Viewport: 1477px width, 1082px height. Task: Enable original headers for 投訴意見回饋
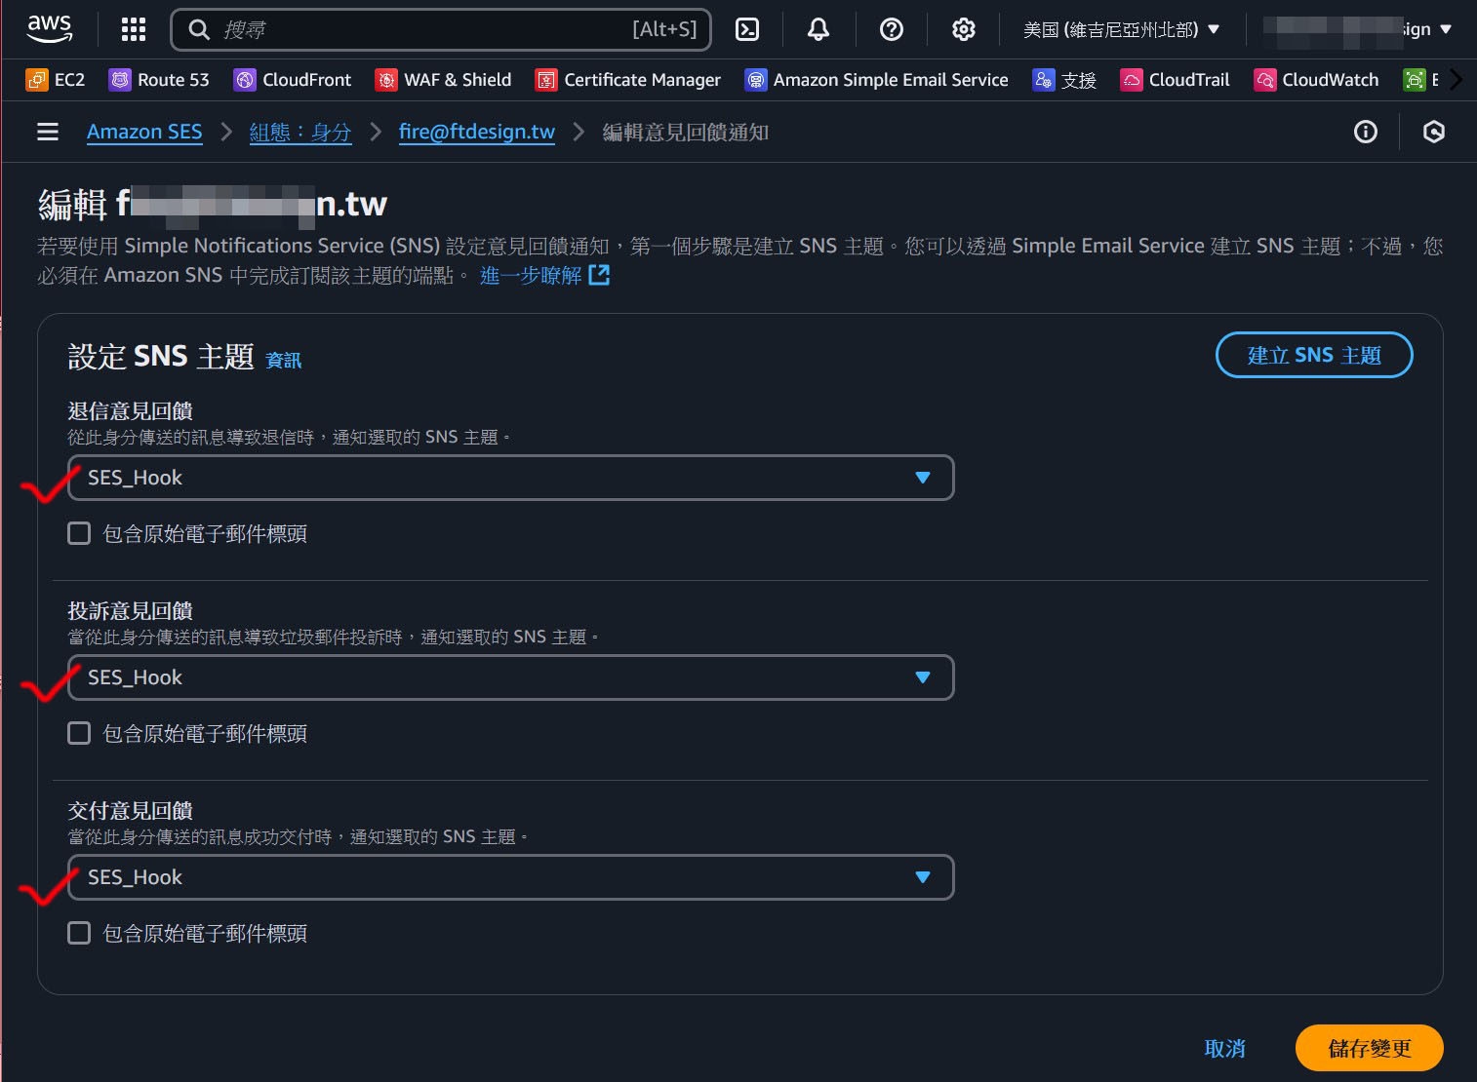coord(79,733)
